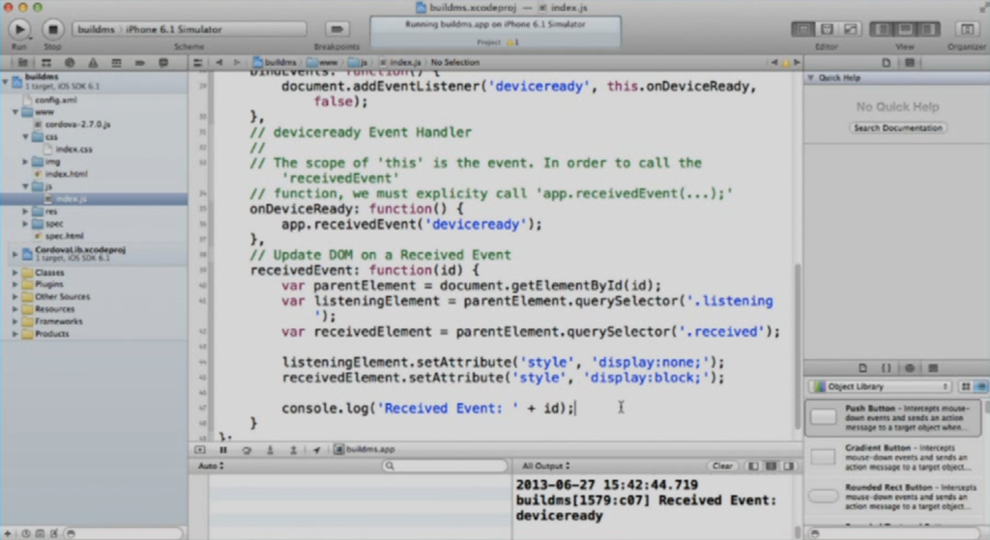Collapse the Quick Help section
Viewport: 990px width, 540px height.
811,77
